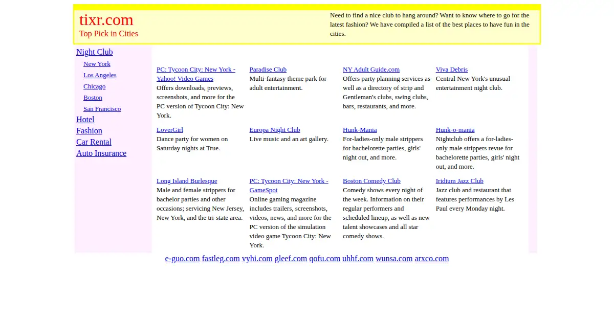Click 'Multi-fantasy theme park' description text
The width and height of the screenshot is (614, 321).
tap(288, 83)
